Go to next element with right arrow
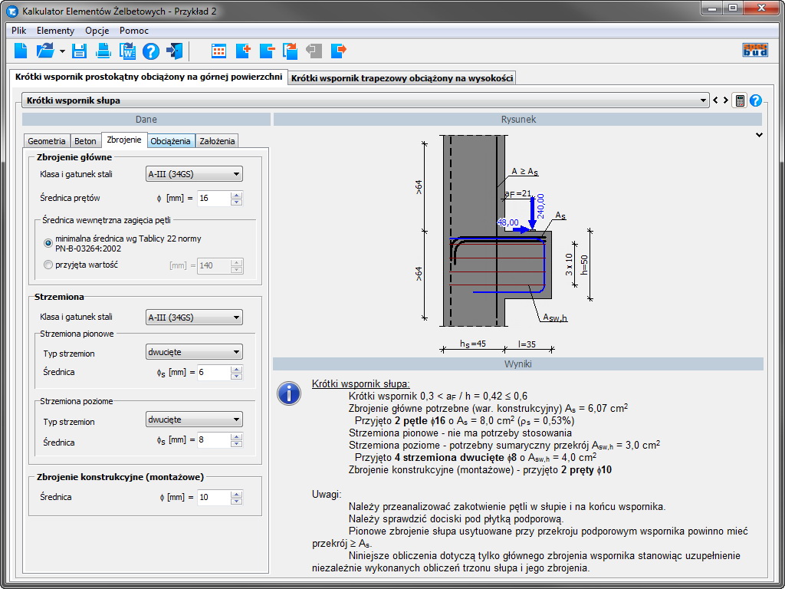 point(725,100)
